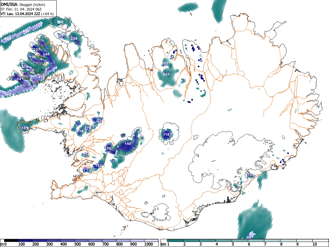Select the 'IT: Fim. 11. 04. 2024 06Z' line
Viewport: 329px width, 247px height.
coord(21,9)
